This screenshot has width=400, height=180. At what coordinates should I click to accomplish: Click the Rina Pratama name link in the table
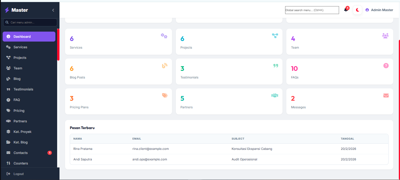pyautogui.click(x=83, y=149)
